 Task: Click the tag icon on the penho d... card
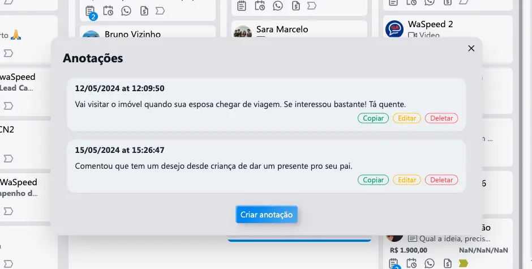point(8,211)
